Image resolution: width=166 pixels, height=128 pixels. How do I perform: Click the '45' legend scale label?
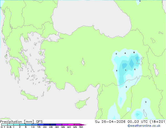(x=75, y=127)
